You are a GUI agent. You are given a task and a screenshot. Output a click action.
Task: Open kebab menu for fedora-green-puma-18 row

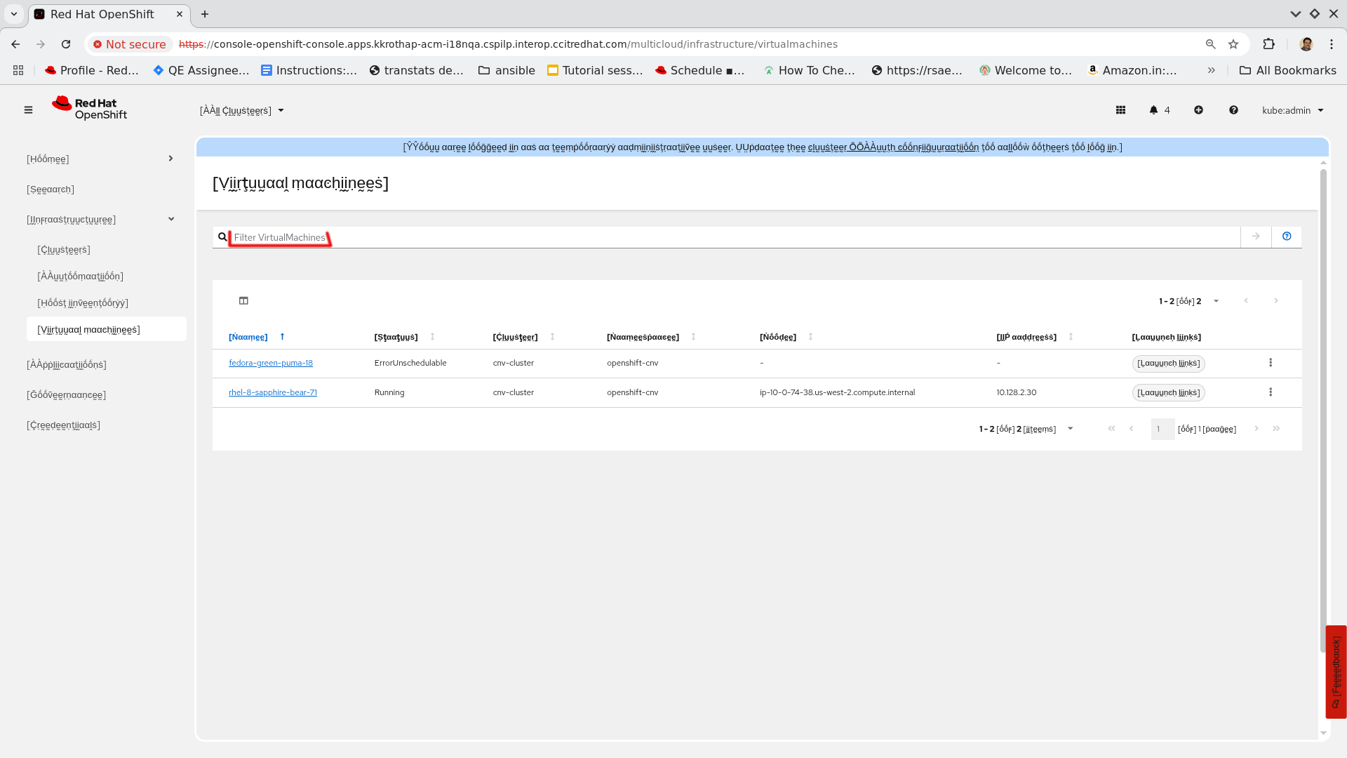tap(1270, 363)
